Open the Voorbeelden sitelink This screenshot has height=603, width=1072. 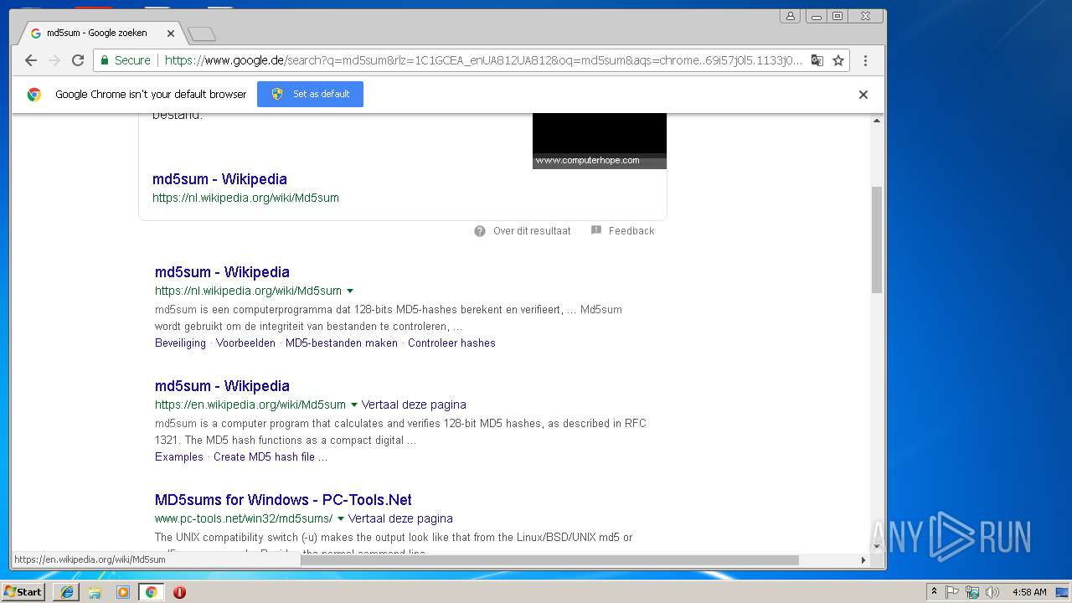tap(245, 343)
